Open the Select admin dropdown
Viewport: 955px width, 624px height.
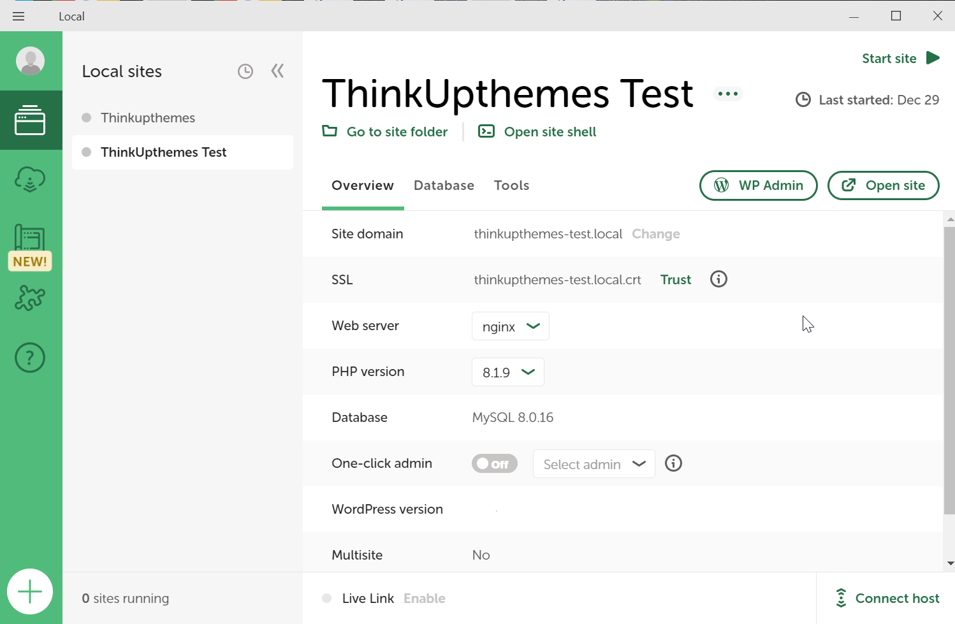coord(594,464)
